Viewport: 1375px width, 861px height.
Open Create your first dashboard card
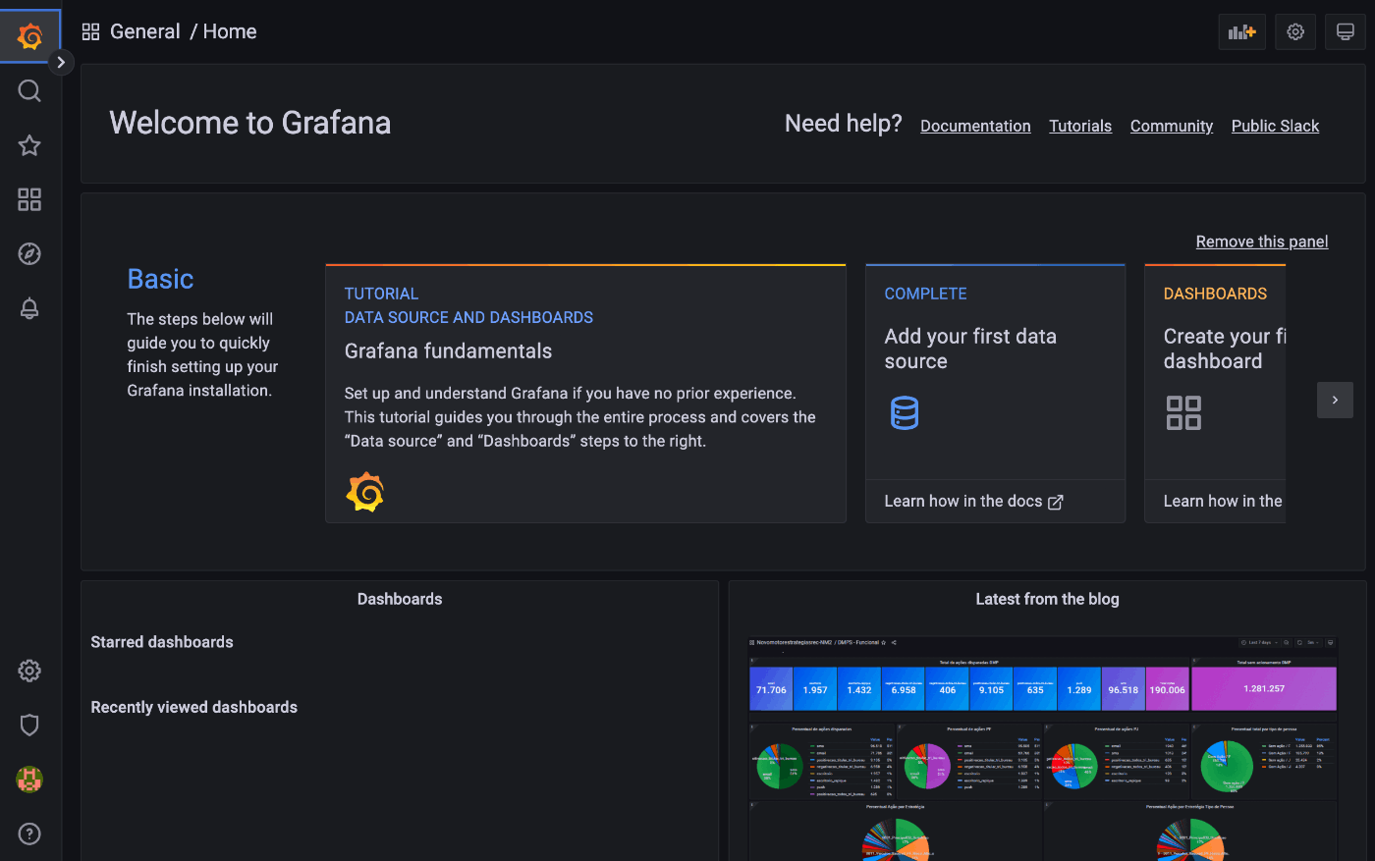(x=1215, y=394)
